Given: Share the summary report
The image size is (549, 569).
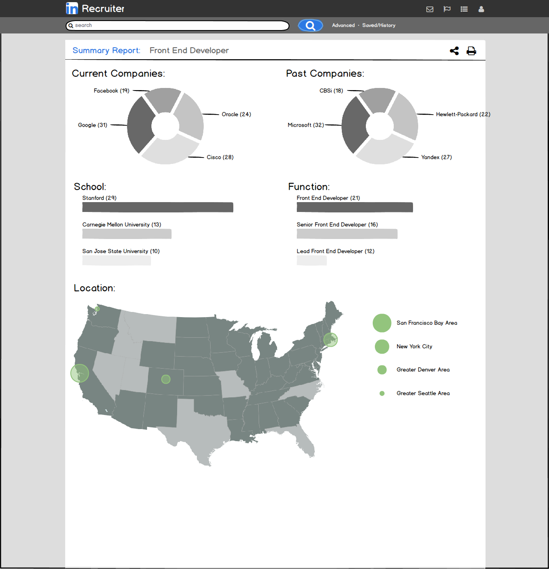Looking at the screenshot, I should (454, 51).
